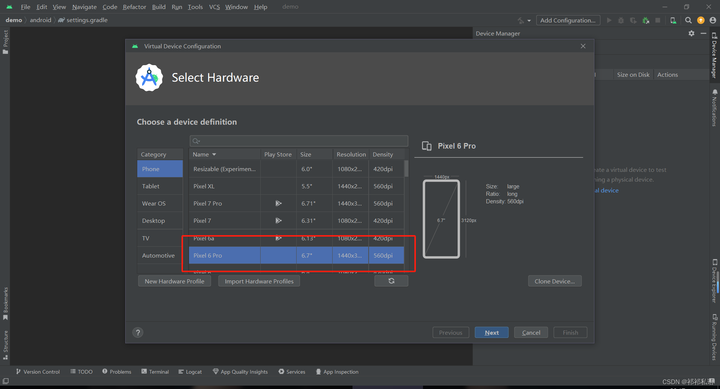Click the Clone Device... button
Viewport: 720px width, 389px height.
555,281
